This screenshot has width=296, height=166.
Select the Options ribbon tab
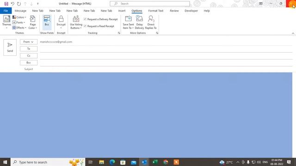137,11
